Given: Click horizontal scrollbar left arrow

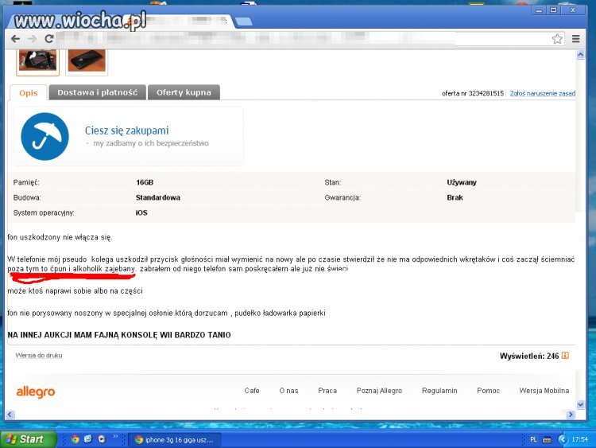Looking at the screenshot, I should 10,415.
